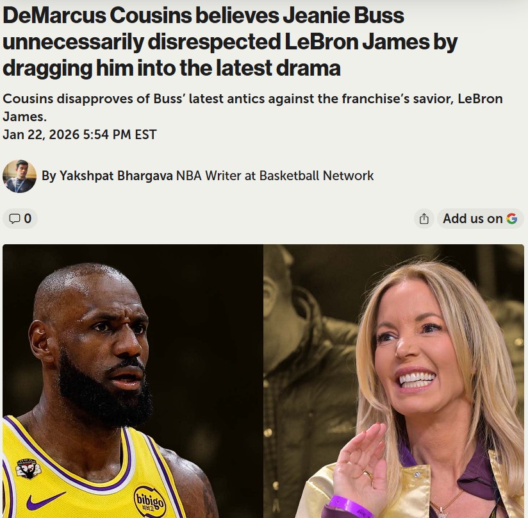Click the Jan 22, 2026 publication timestamp
Image resolution: width=528 pixels, height=518 pixels.
[79, 135]
